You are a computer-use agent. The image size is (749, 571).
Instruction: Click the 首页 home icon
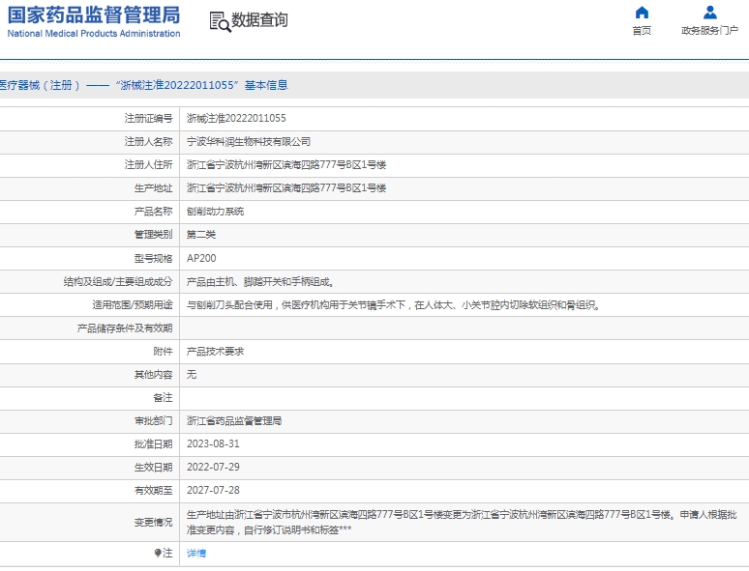(642, 13)
